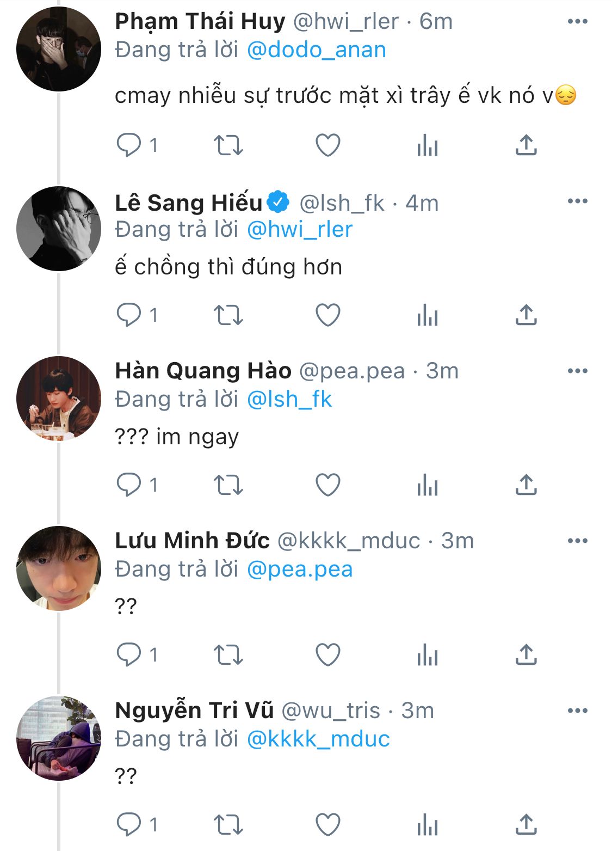Open Lê Sang Hiếu's profile picture

click(59, 229)
